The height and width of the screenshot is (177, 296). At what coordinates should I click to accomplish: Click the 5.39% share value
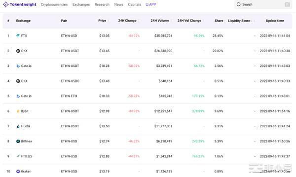point(219,141)
